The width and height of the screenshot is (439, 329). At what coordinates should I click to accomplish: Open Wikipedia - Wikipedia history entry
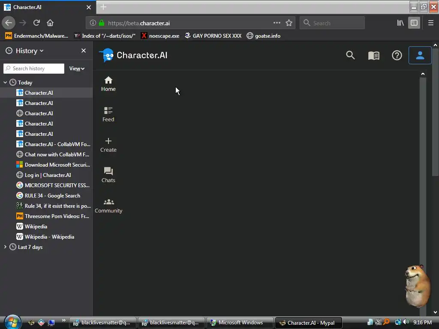45,236
